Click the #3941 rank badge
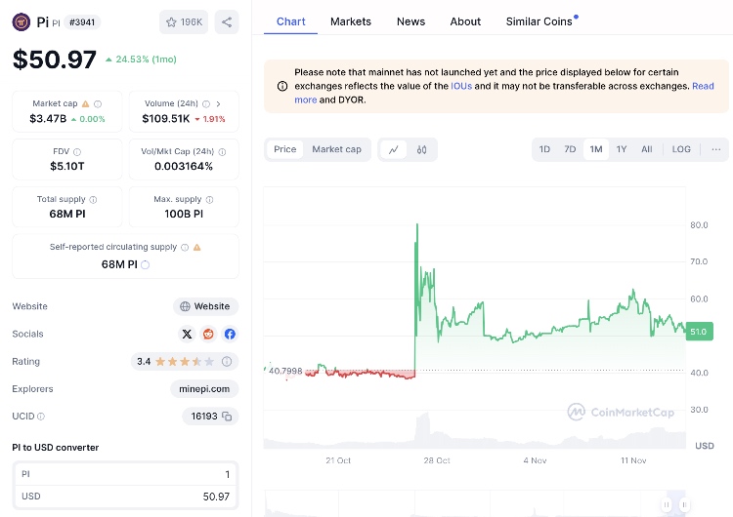 [x=82, y=21]
